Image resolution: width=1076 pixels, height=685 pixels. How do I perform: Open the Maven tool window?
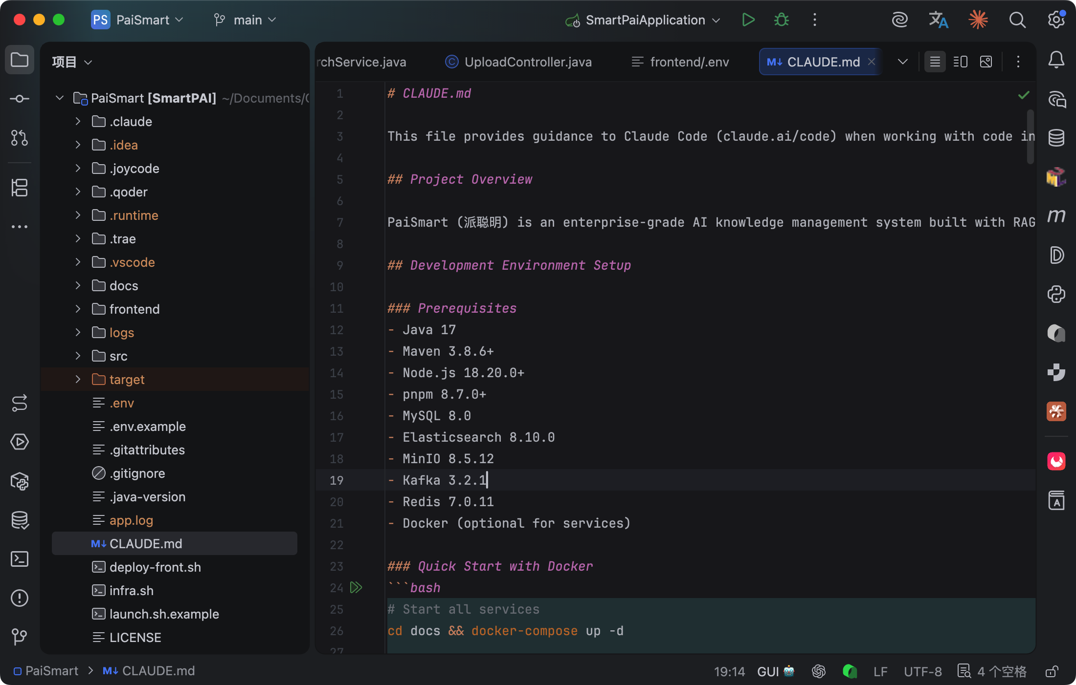click(1056, 216)
